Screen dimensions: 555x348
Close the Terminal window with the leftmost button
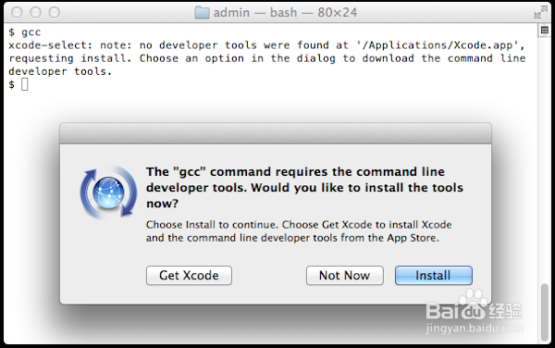(17, 12)
